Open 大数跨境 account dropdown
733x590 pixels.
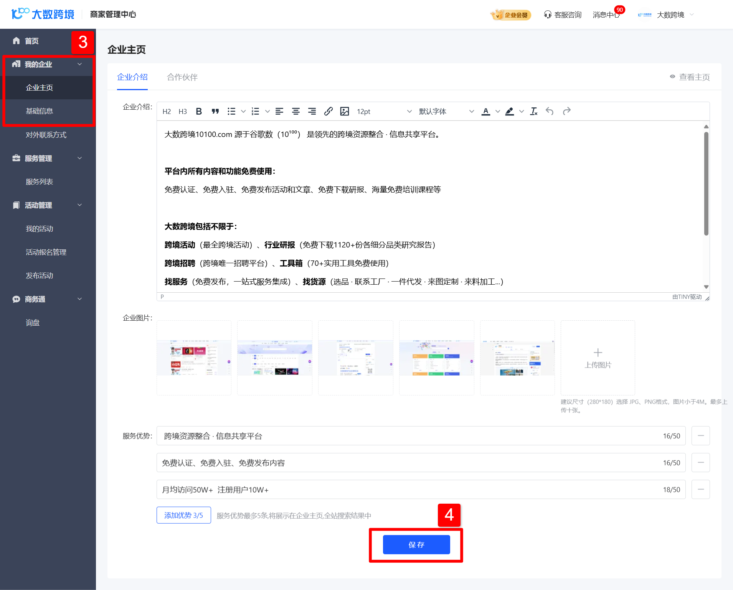[x=666, y=15]
